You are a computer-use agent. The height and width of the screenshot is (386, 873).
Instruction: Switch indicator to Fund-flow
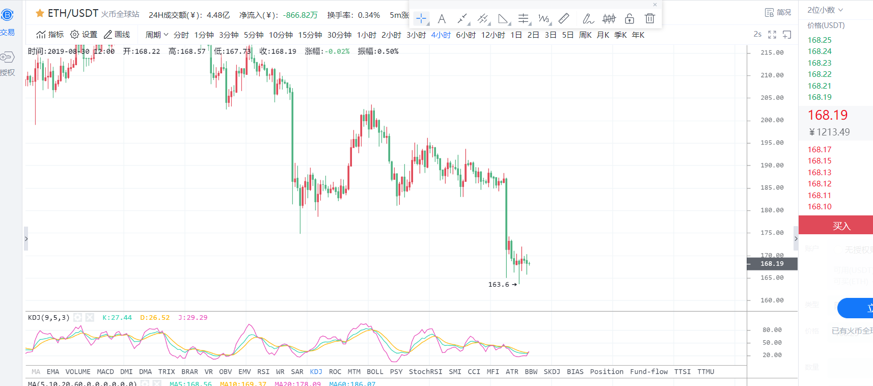(649, 372)
